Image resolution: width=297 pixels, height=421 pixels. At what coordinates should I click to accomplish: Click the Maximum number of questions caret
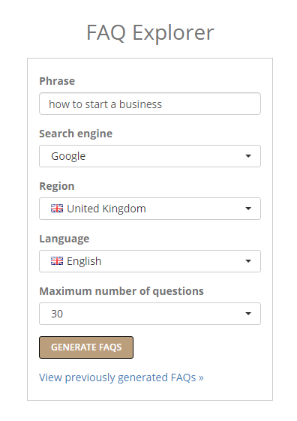point(248,314)
